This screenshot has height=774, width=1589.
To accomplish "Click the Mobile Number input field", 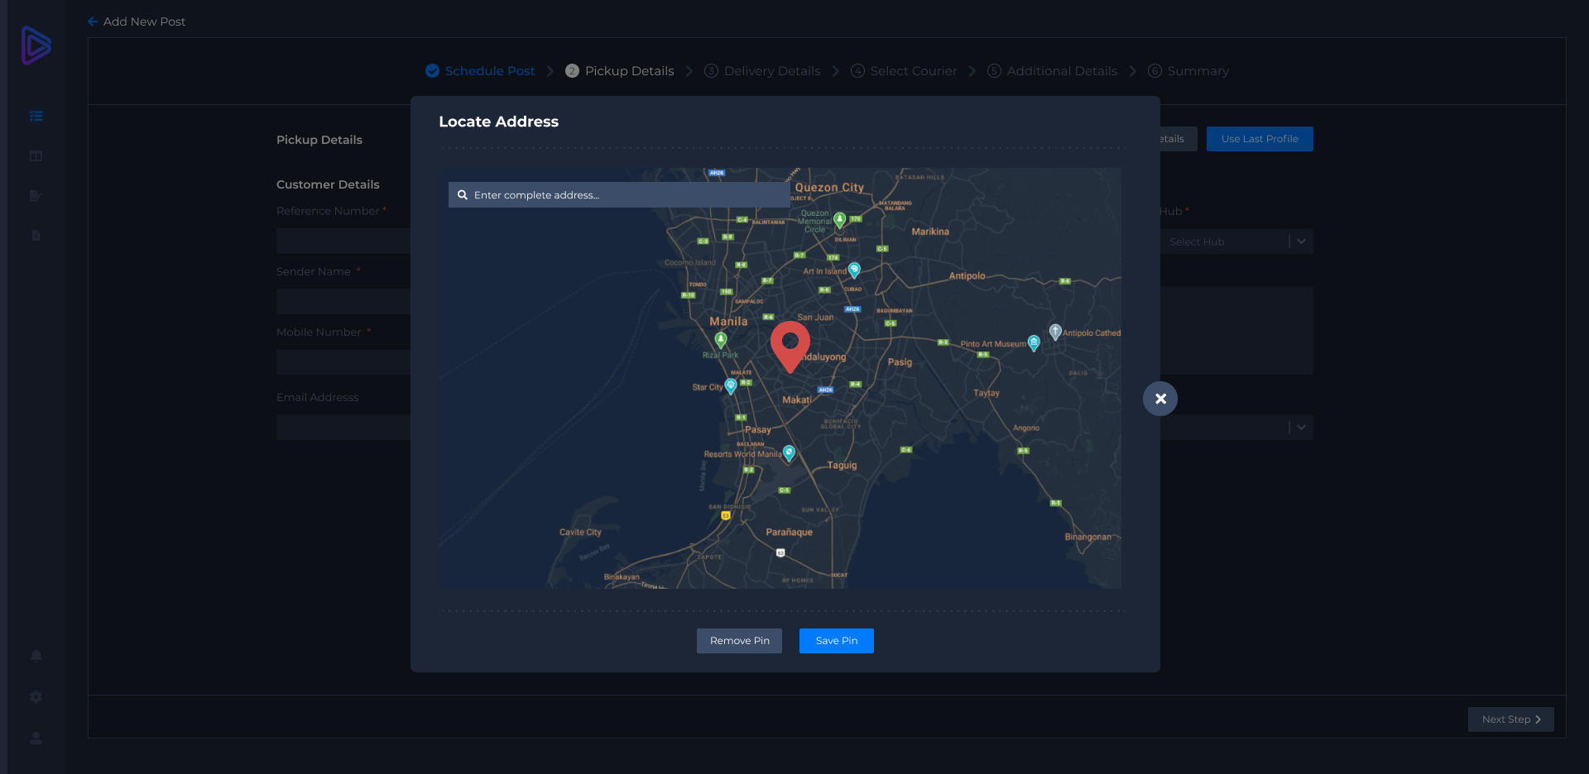I will [343, 362].
